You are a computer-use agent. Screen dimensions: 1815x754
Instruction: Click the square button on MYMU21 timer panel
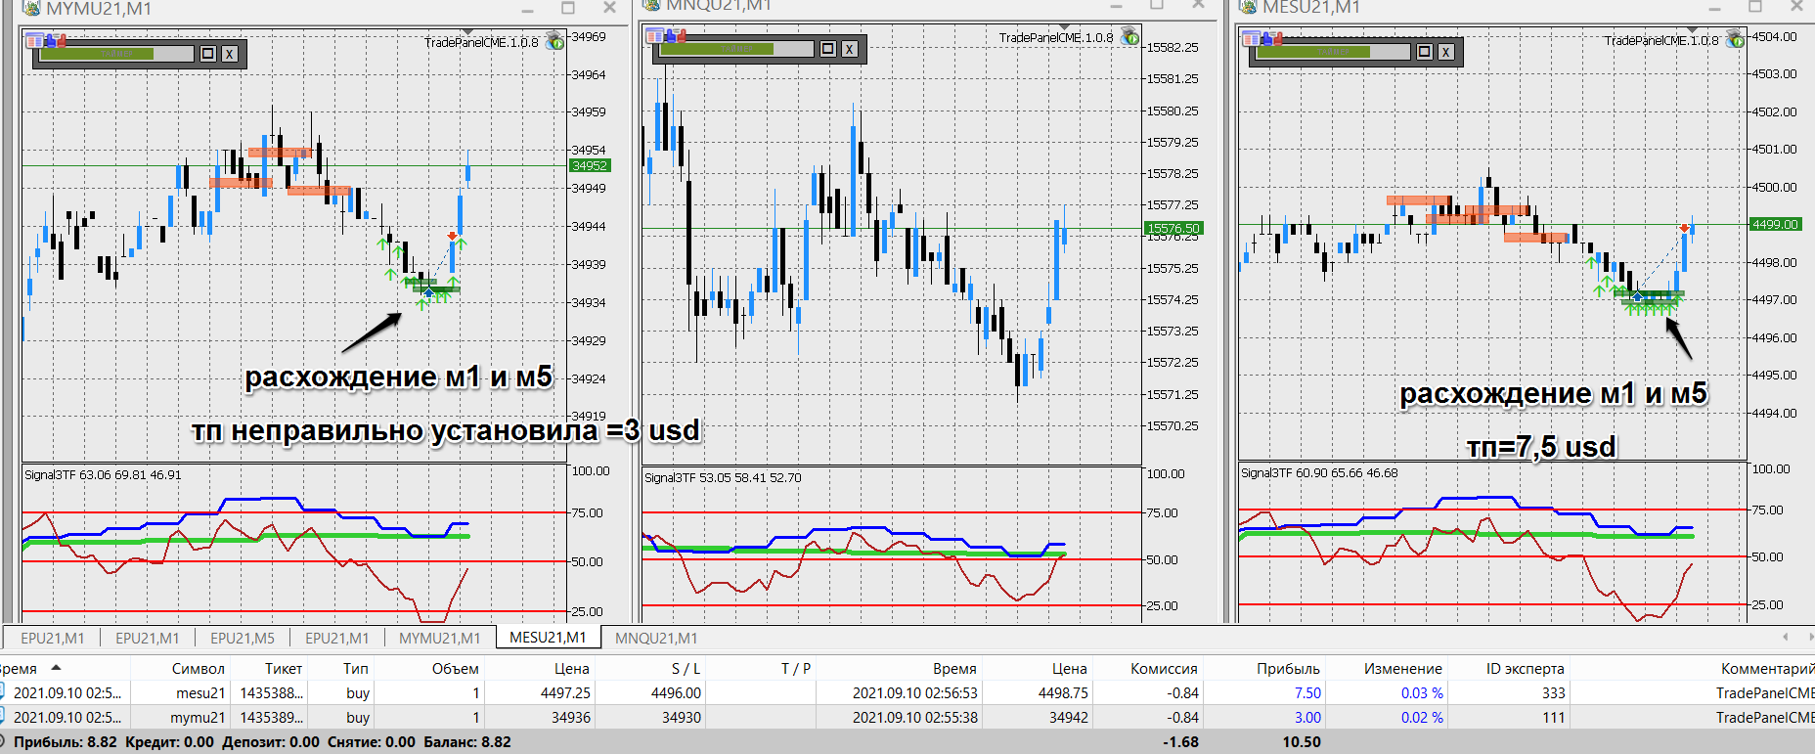[x=208, y=54]
